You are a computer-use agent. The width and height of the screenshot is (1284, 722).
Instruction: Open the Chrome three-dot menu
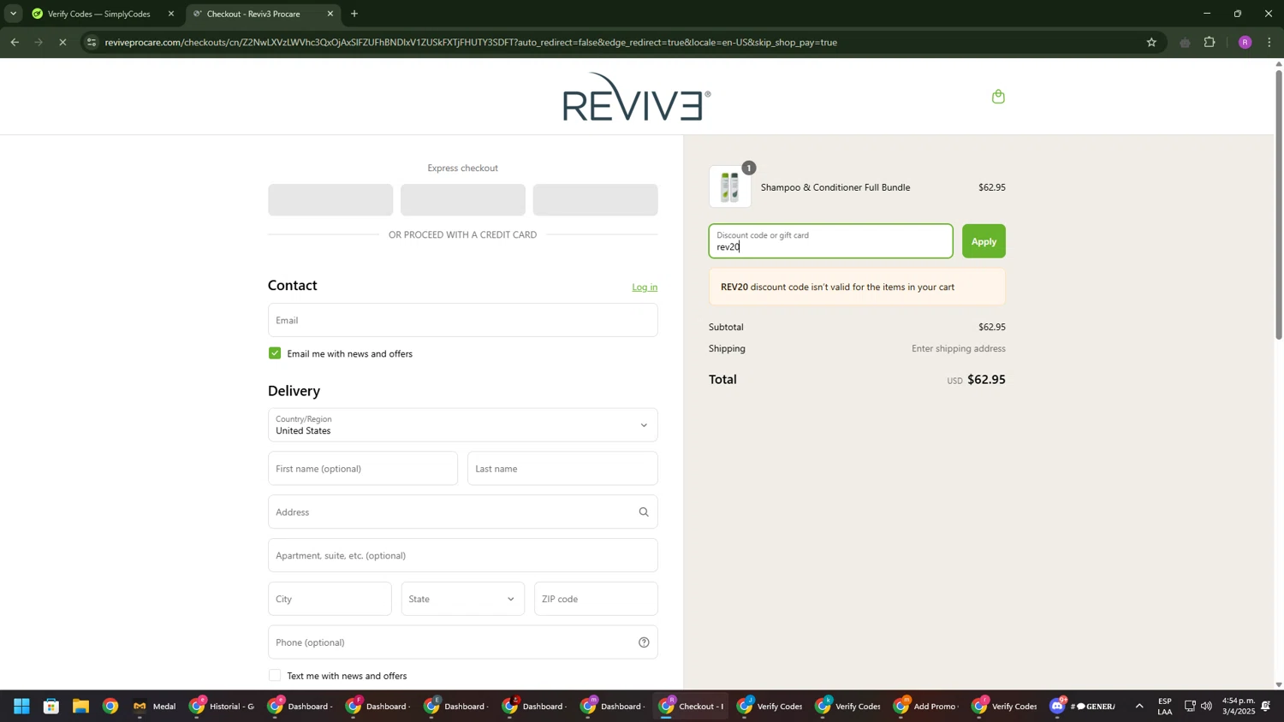tap(1269, 42)
